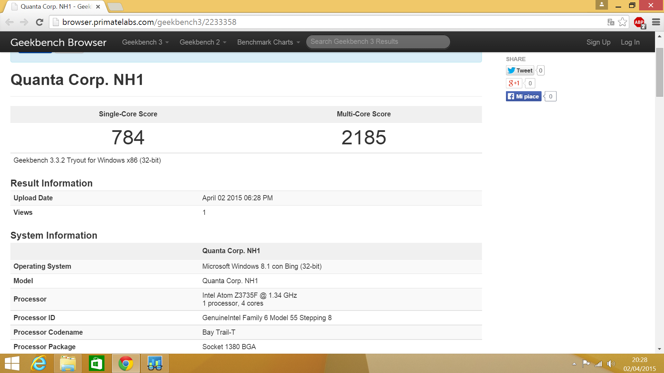664x373 pixels.
Task: Open the Chrome hamburger menu
Action: 656,22
